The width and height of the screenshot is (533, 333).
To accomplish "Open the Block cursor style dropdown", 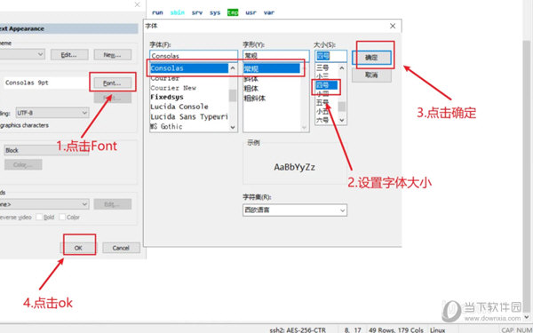I will point(46,150).
